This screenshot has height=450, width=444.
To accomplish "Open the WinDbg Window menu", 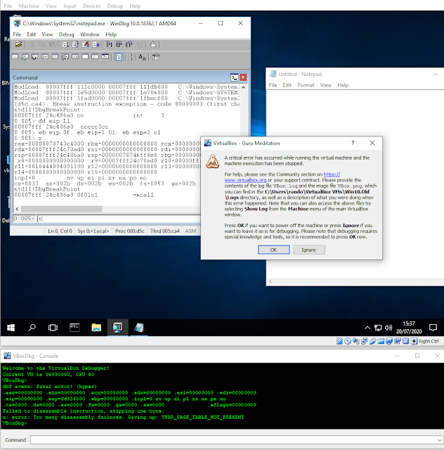I will [90, 34].
